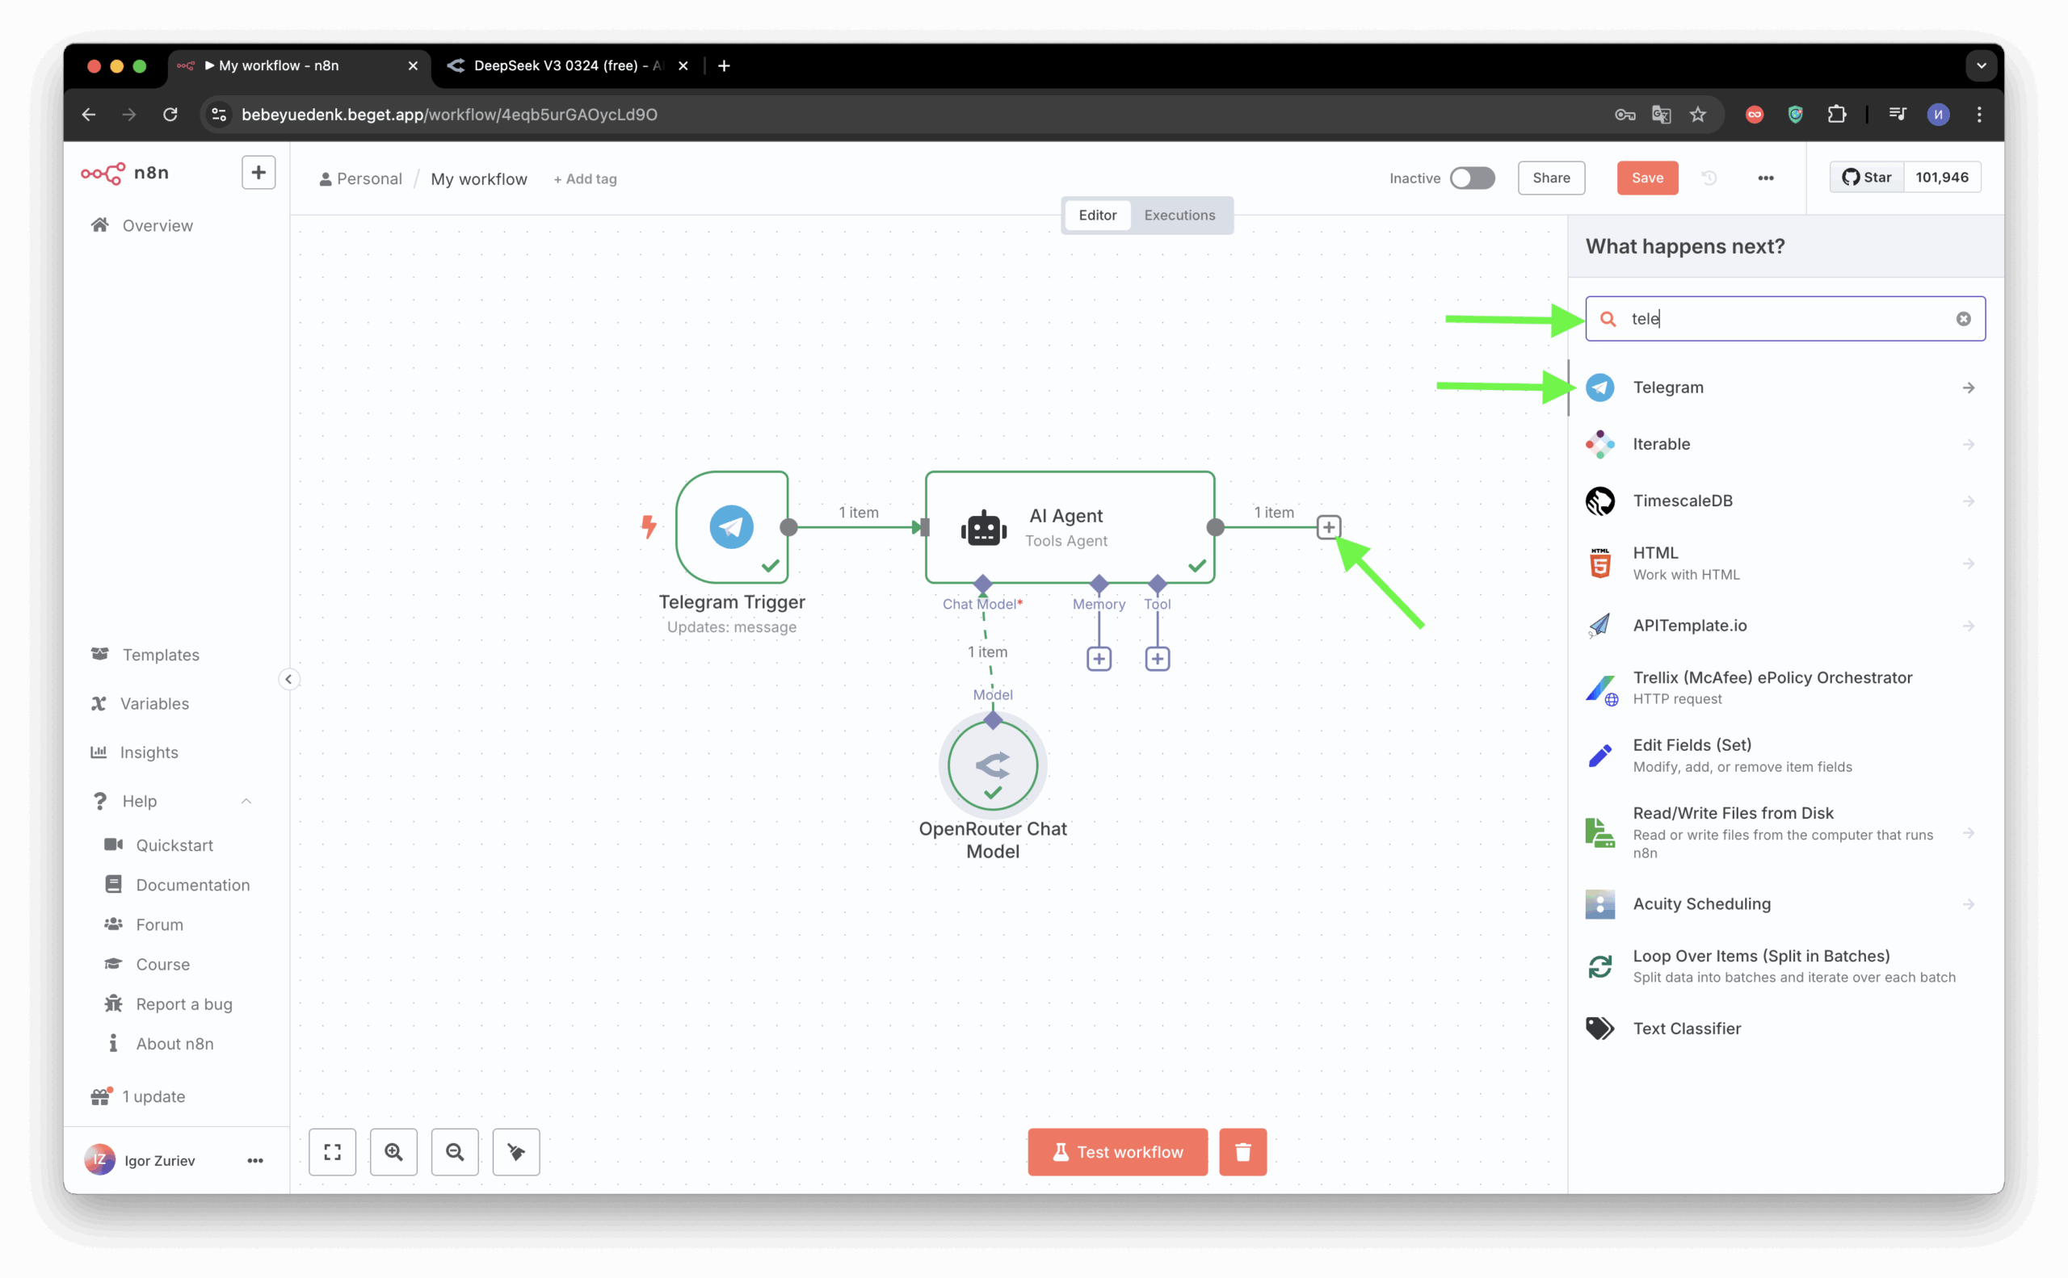2068x1278 pixels.
Task: Toggle the Inactive workflow switch
Action: (1472, 178)
